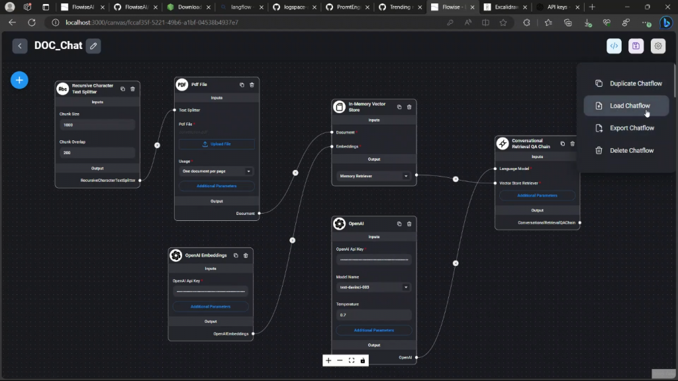Select Delete Chatflow from the menu
Screen dimensions: 678x381
point(626,150)
